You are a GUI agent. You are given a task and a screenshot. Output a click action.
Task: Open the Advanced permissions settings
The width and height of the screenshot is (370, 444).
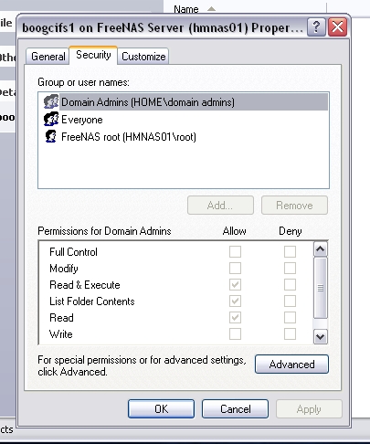[x=291, y=365]
